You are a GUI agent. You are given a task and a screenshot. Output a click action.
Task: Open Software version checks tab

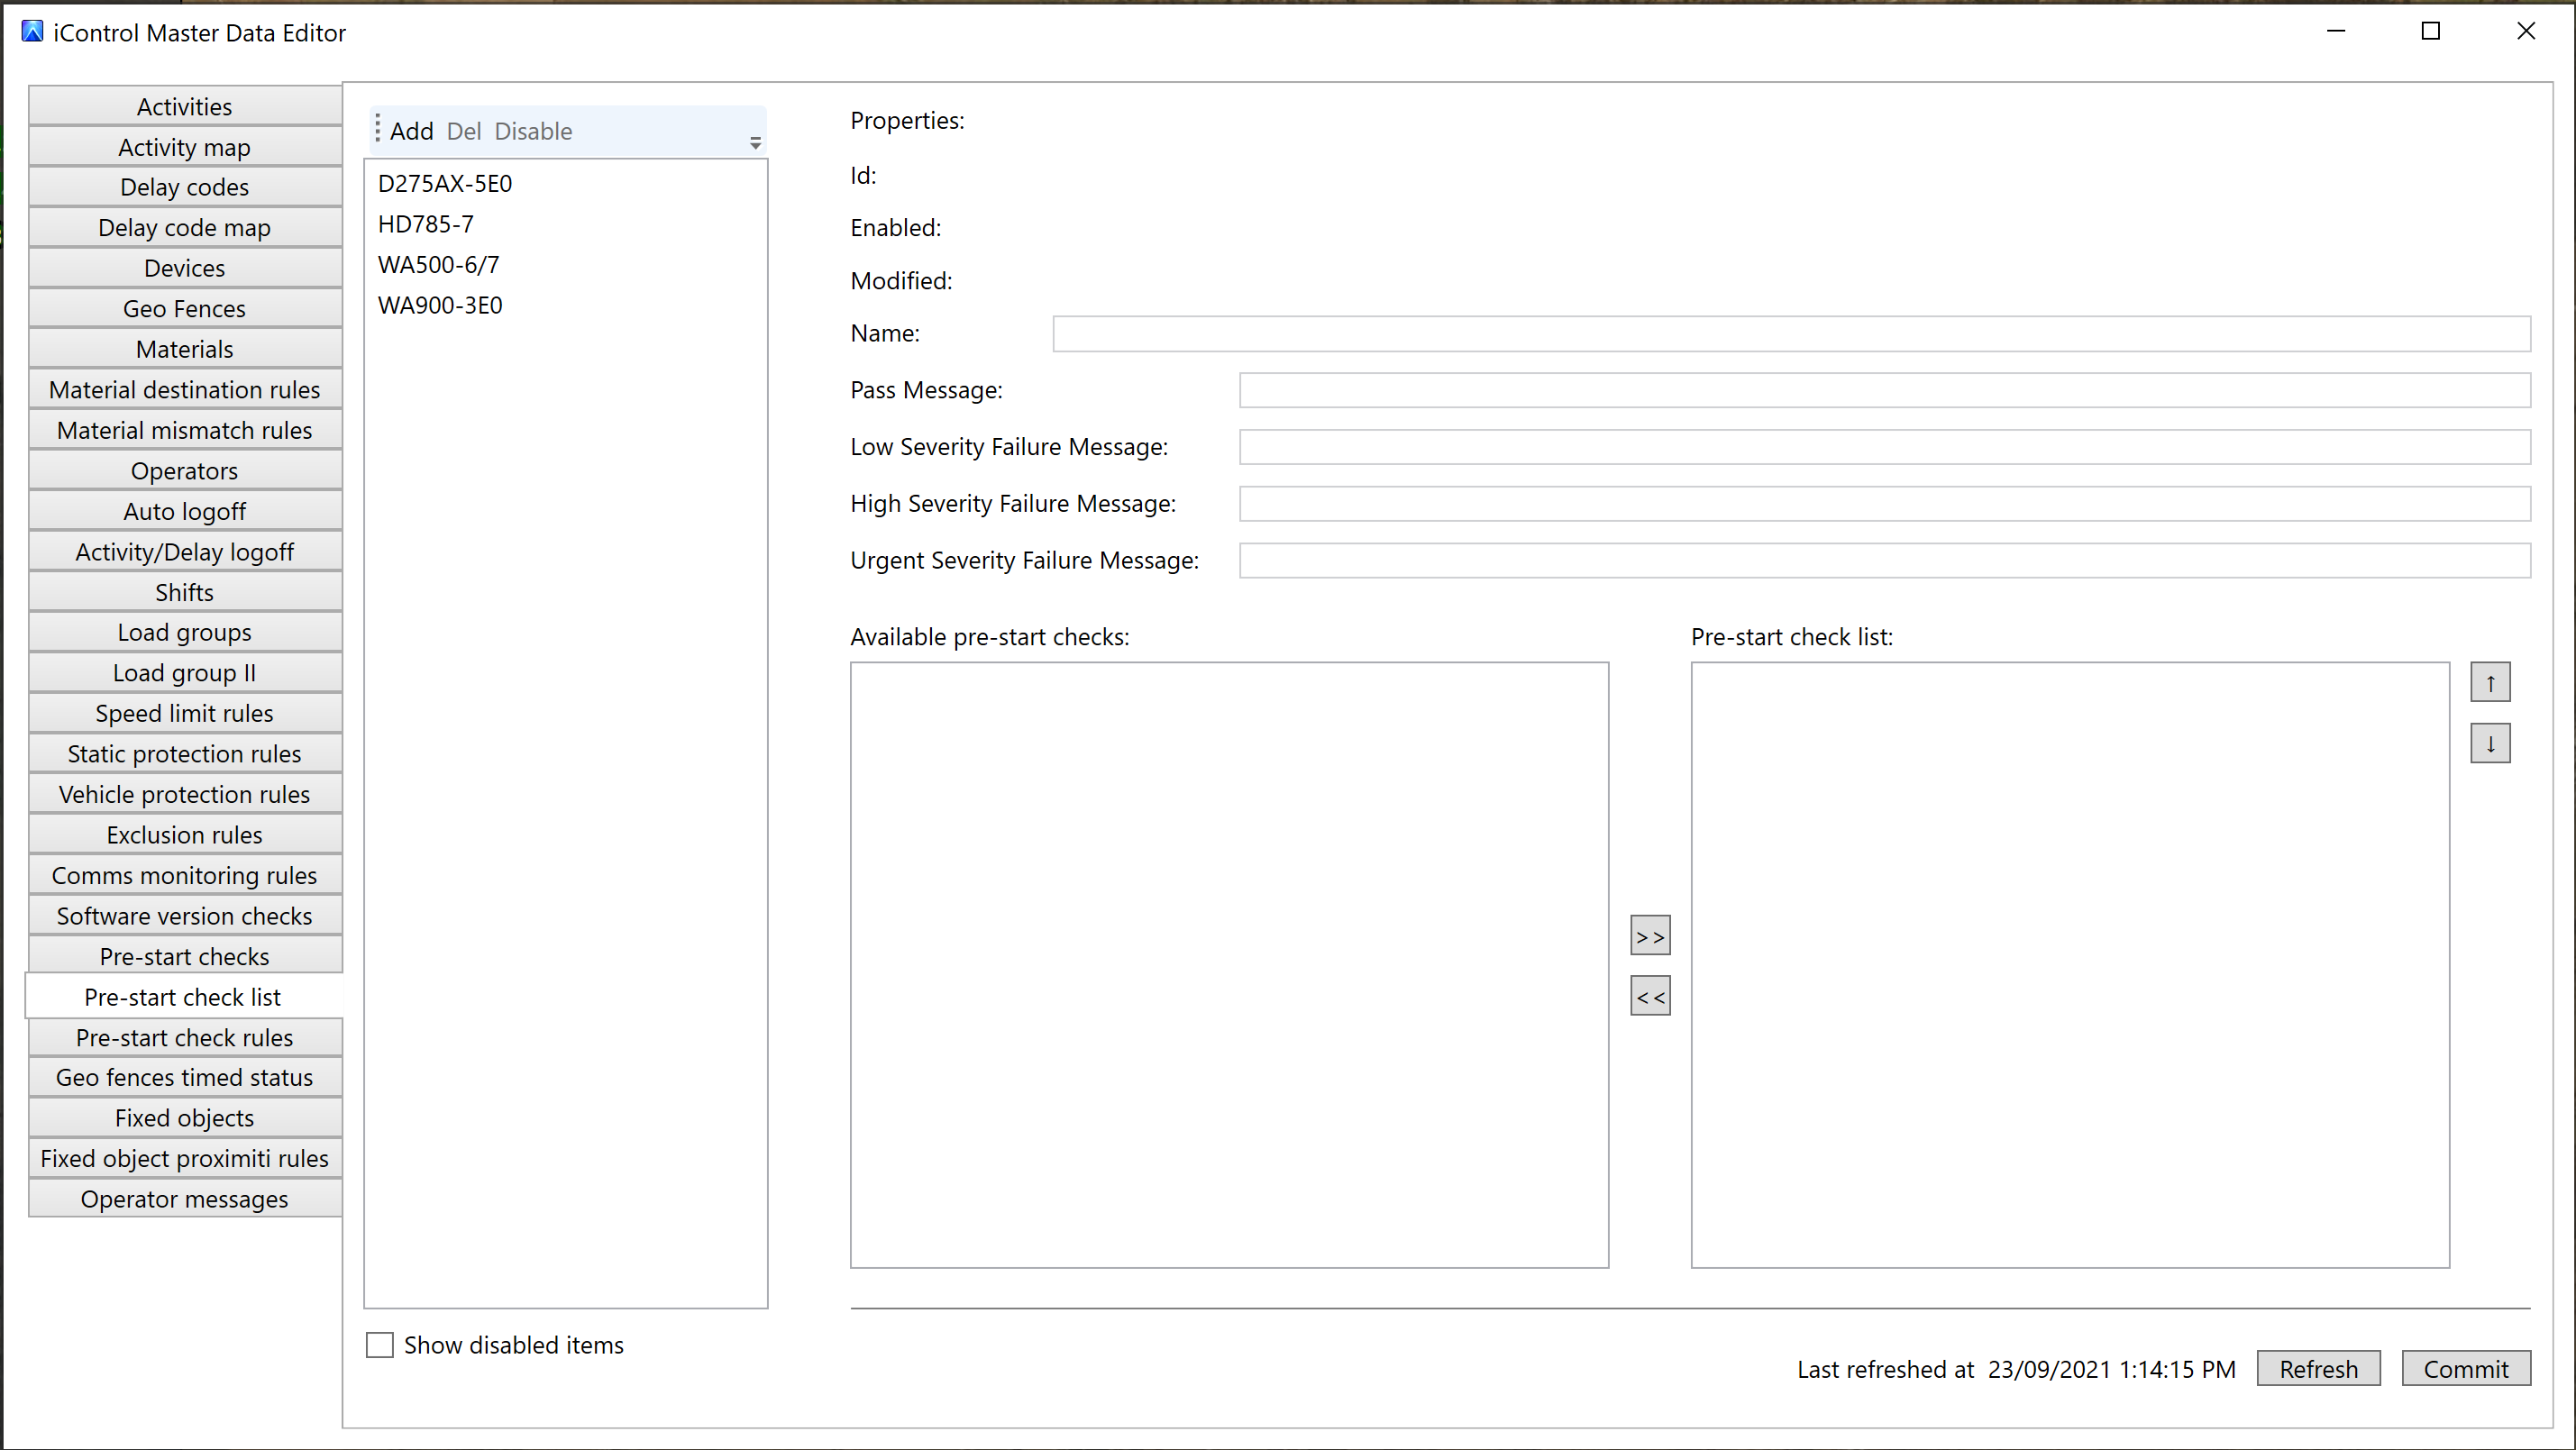tap(185, 916)
